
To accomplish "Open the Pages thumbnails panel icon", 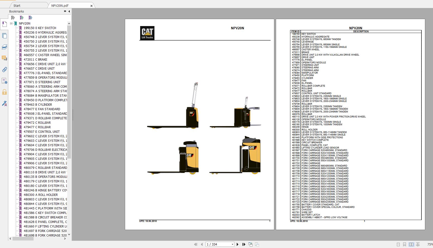I will point(4,36).
